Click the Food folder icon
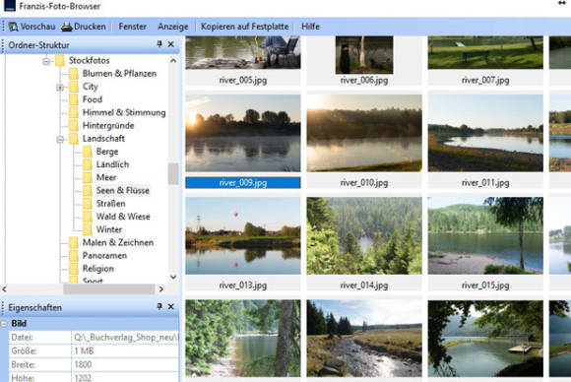571x382 pixels. [74, 99]
